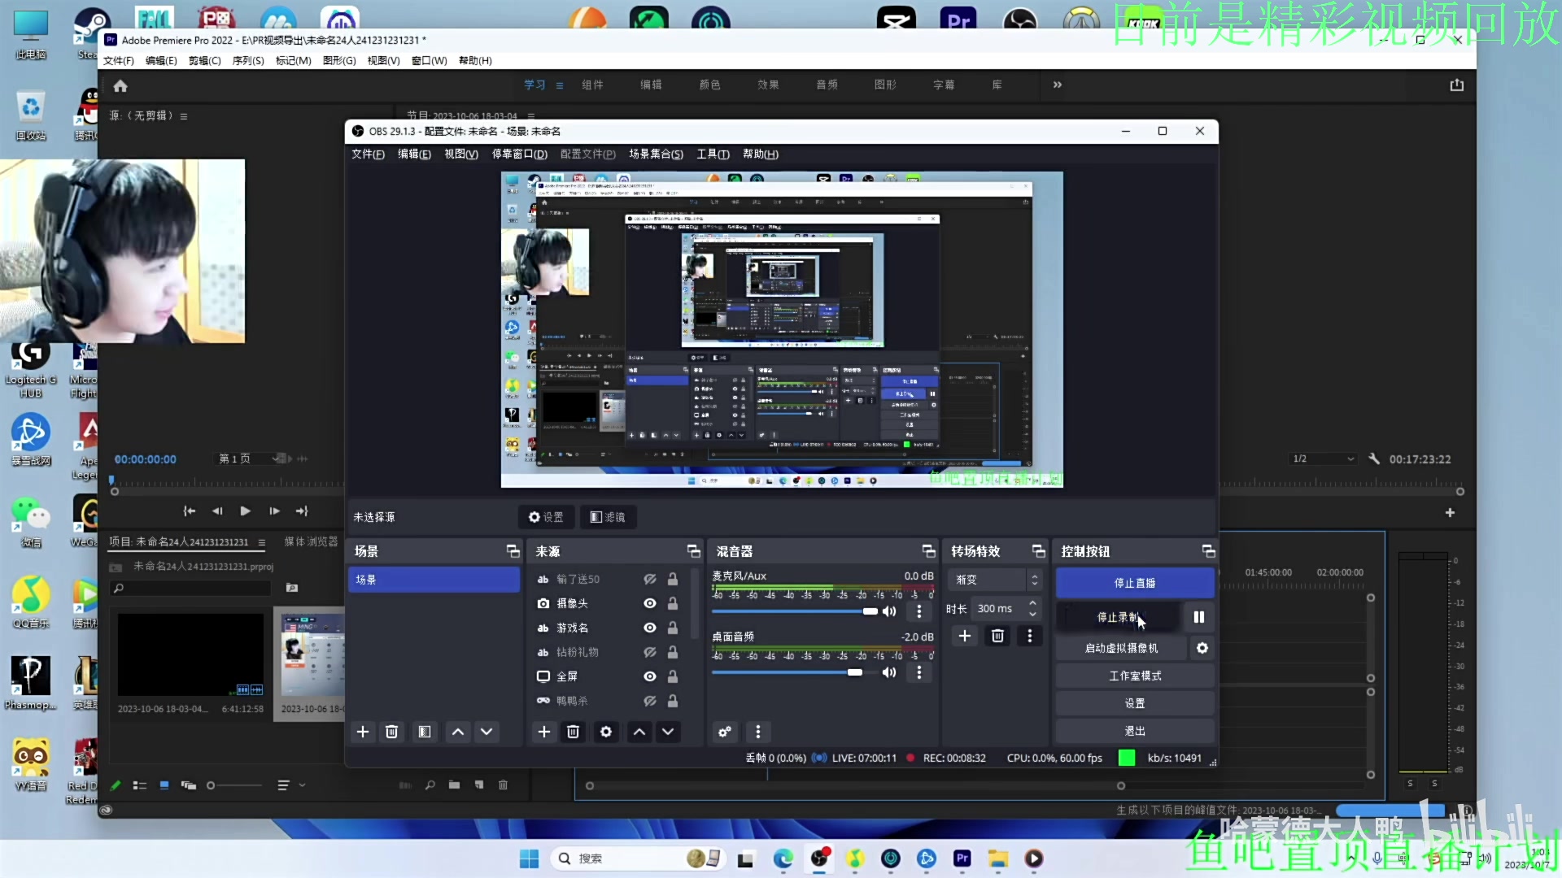The width and height of the screenshot is (1562, 878).
Task: Switch to Premiere 媒体浏览器 tab
Action: [x=311, y=541]
